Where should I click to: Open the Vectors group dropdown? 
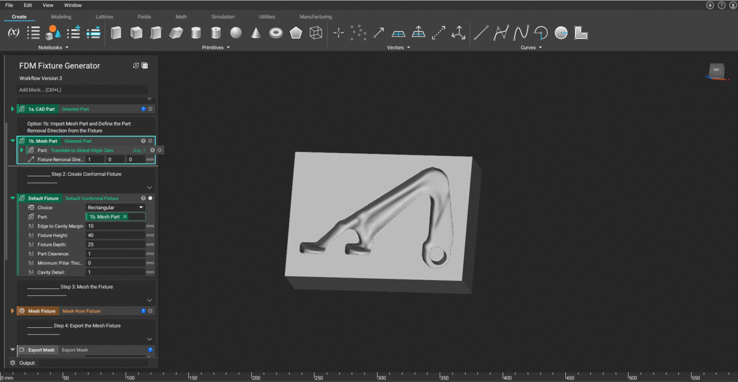[x=398, y=47]
